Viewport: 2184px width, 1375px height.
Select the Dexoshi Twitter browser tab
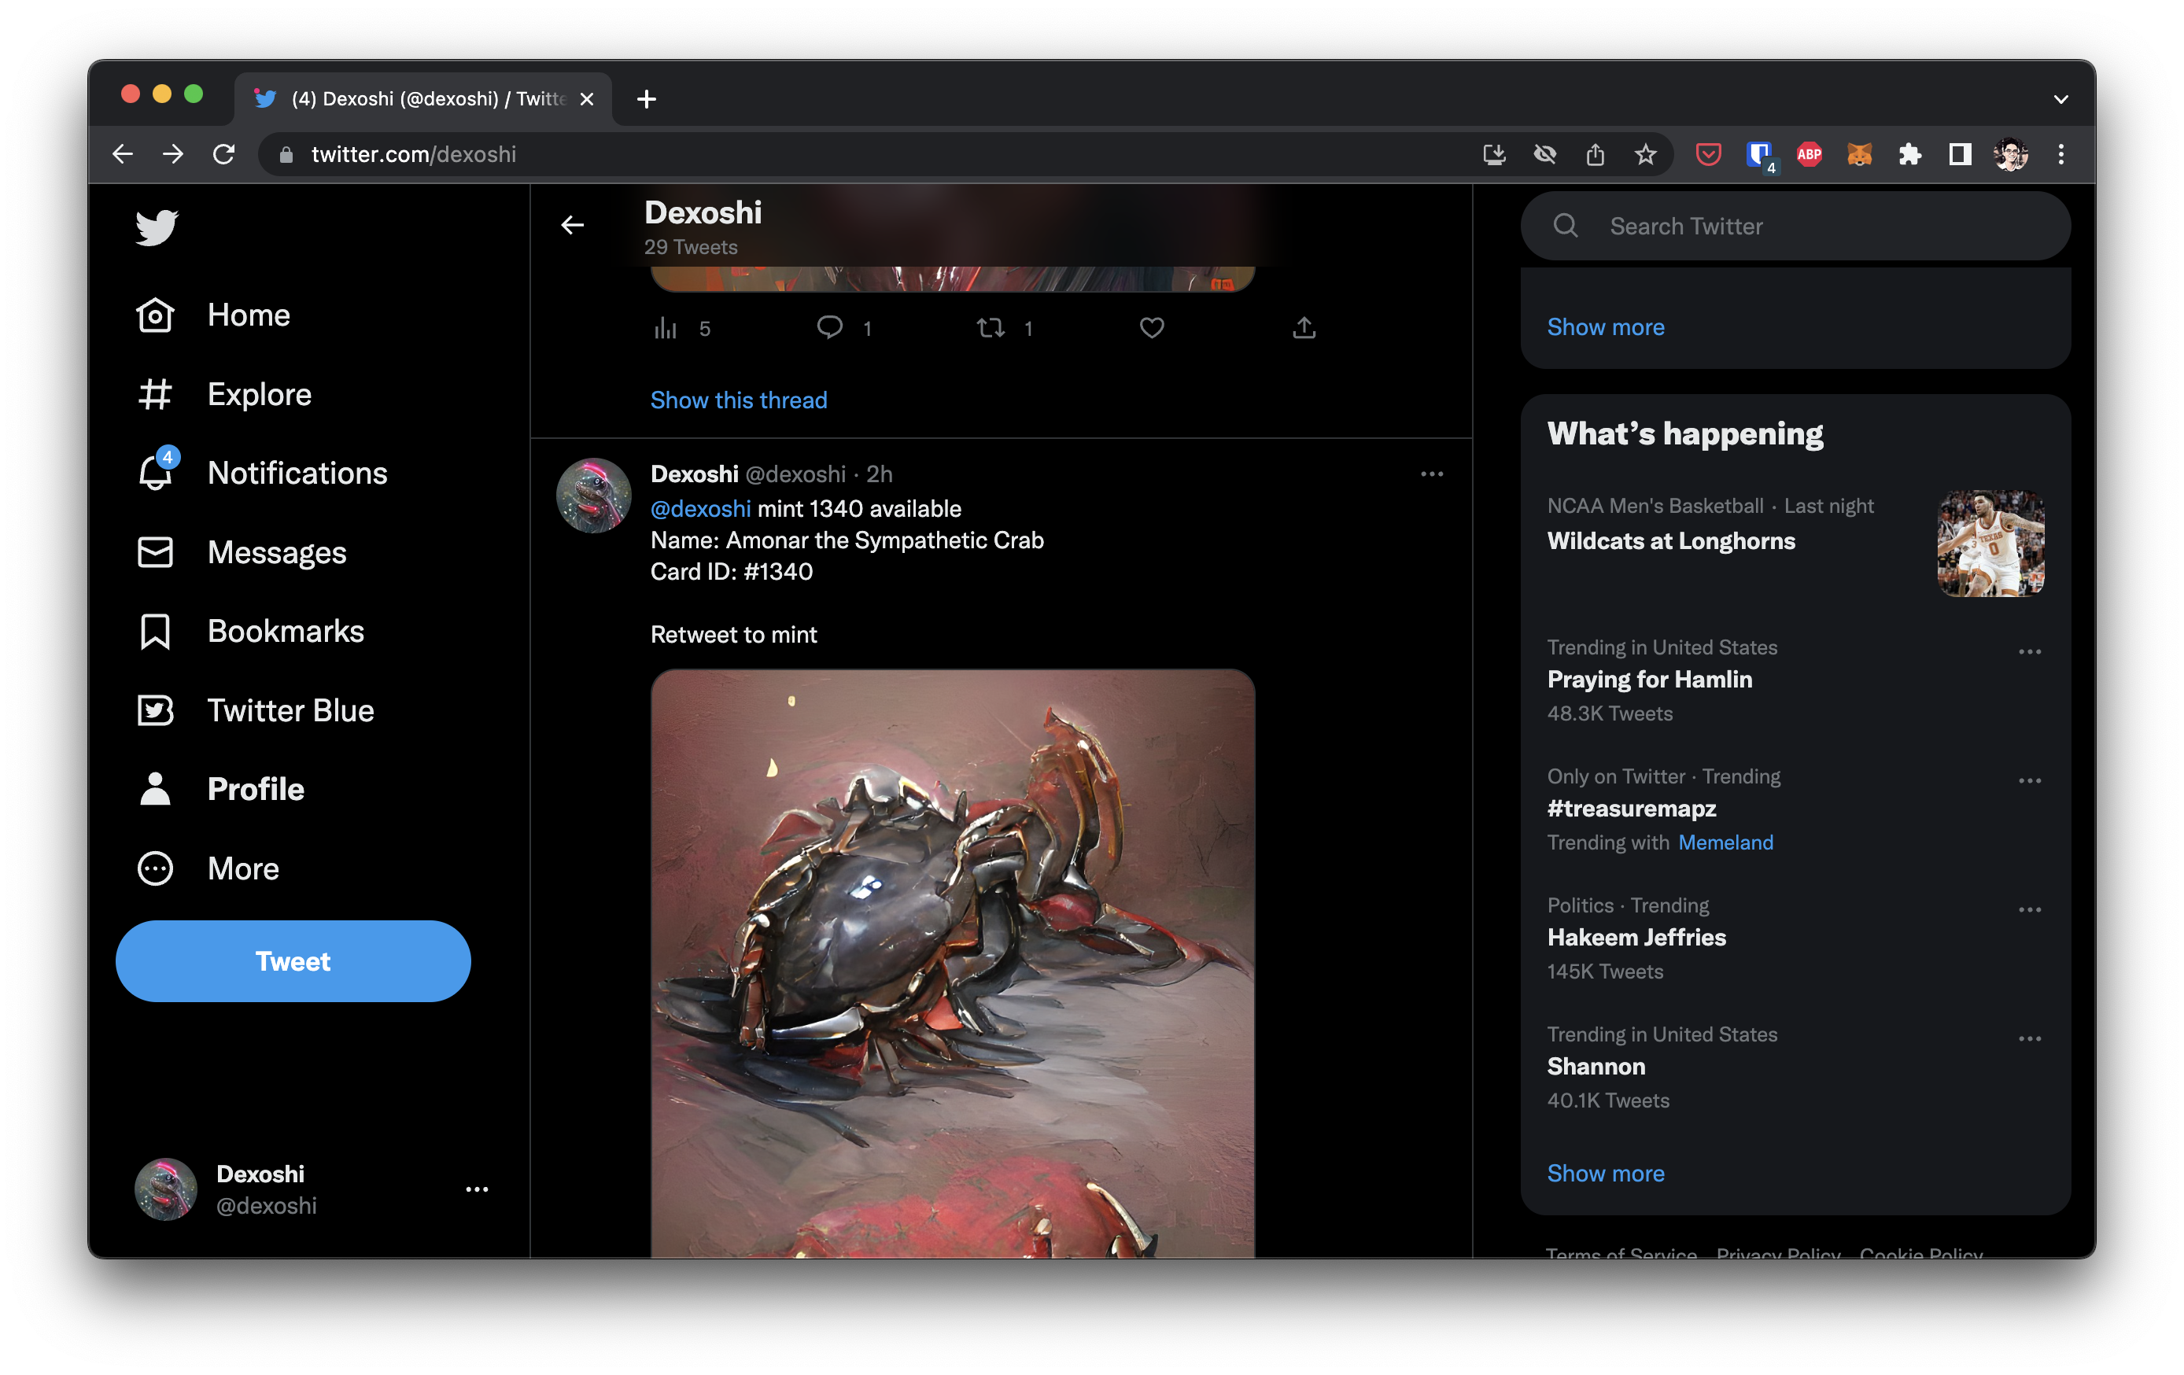pos(423,99)
